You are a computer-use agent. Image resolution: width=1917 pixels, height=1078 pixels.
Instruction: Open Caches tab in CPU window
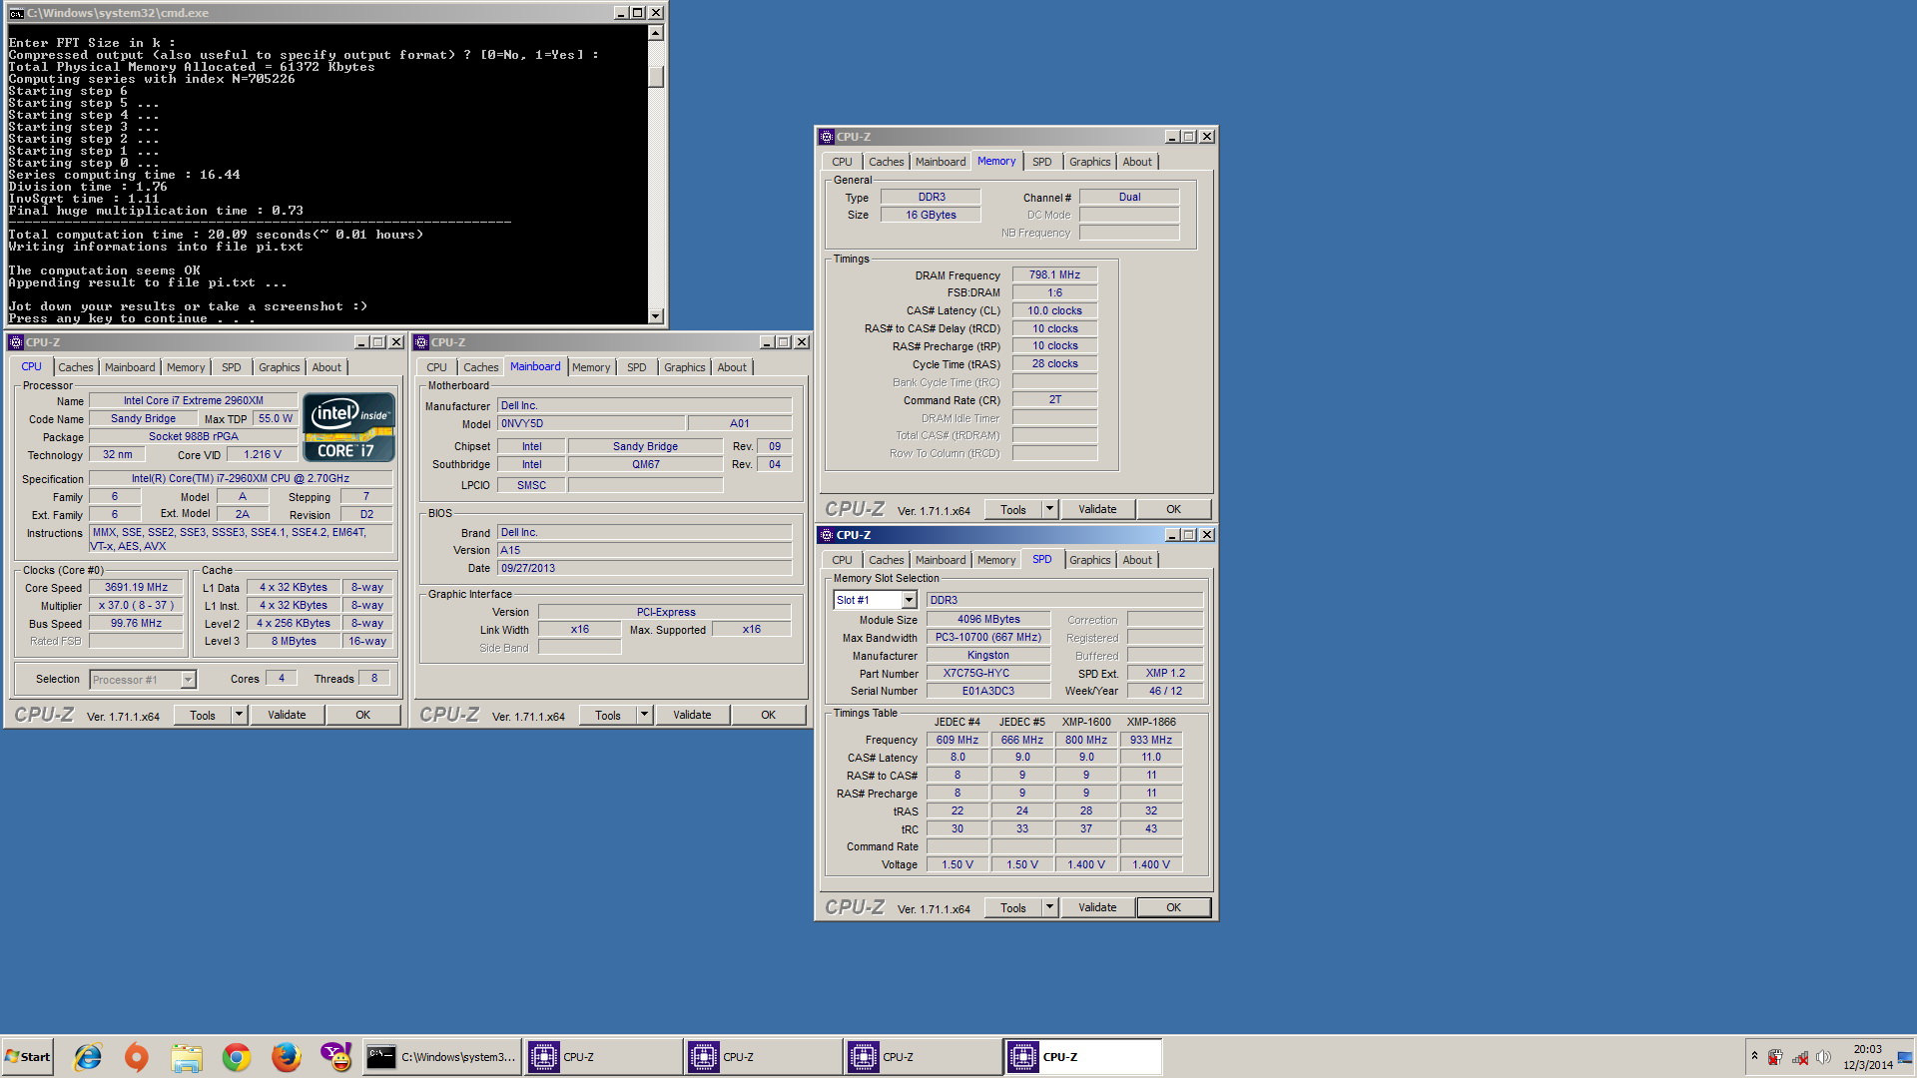[x=76, y=367]
